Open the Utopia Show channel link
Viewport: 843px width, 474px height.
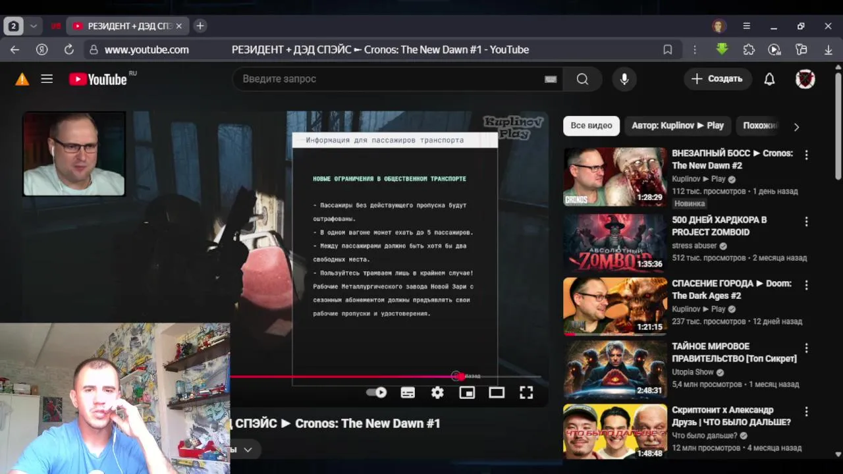coord(693,372)
